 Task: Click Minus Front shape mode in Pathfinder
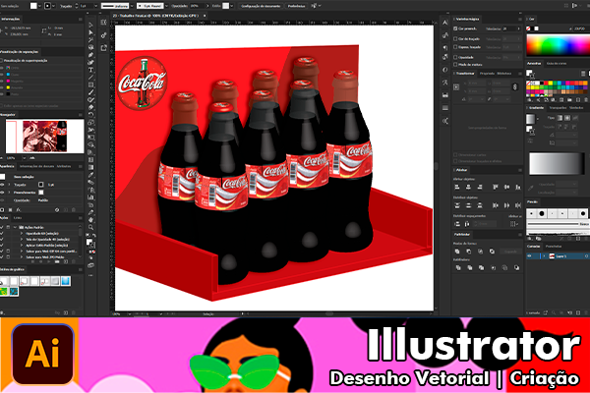click(468, 252)
